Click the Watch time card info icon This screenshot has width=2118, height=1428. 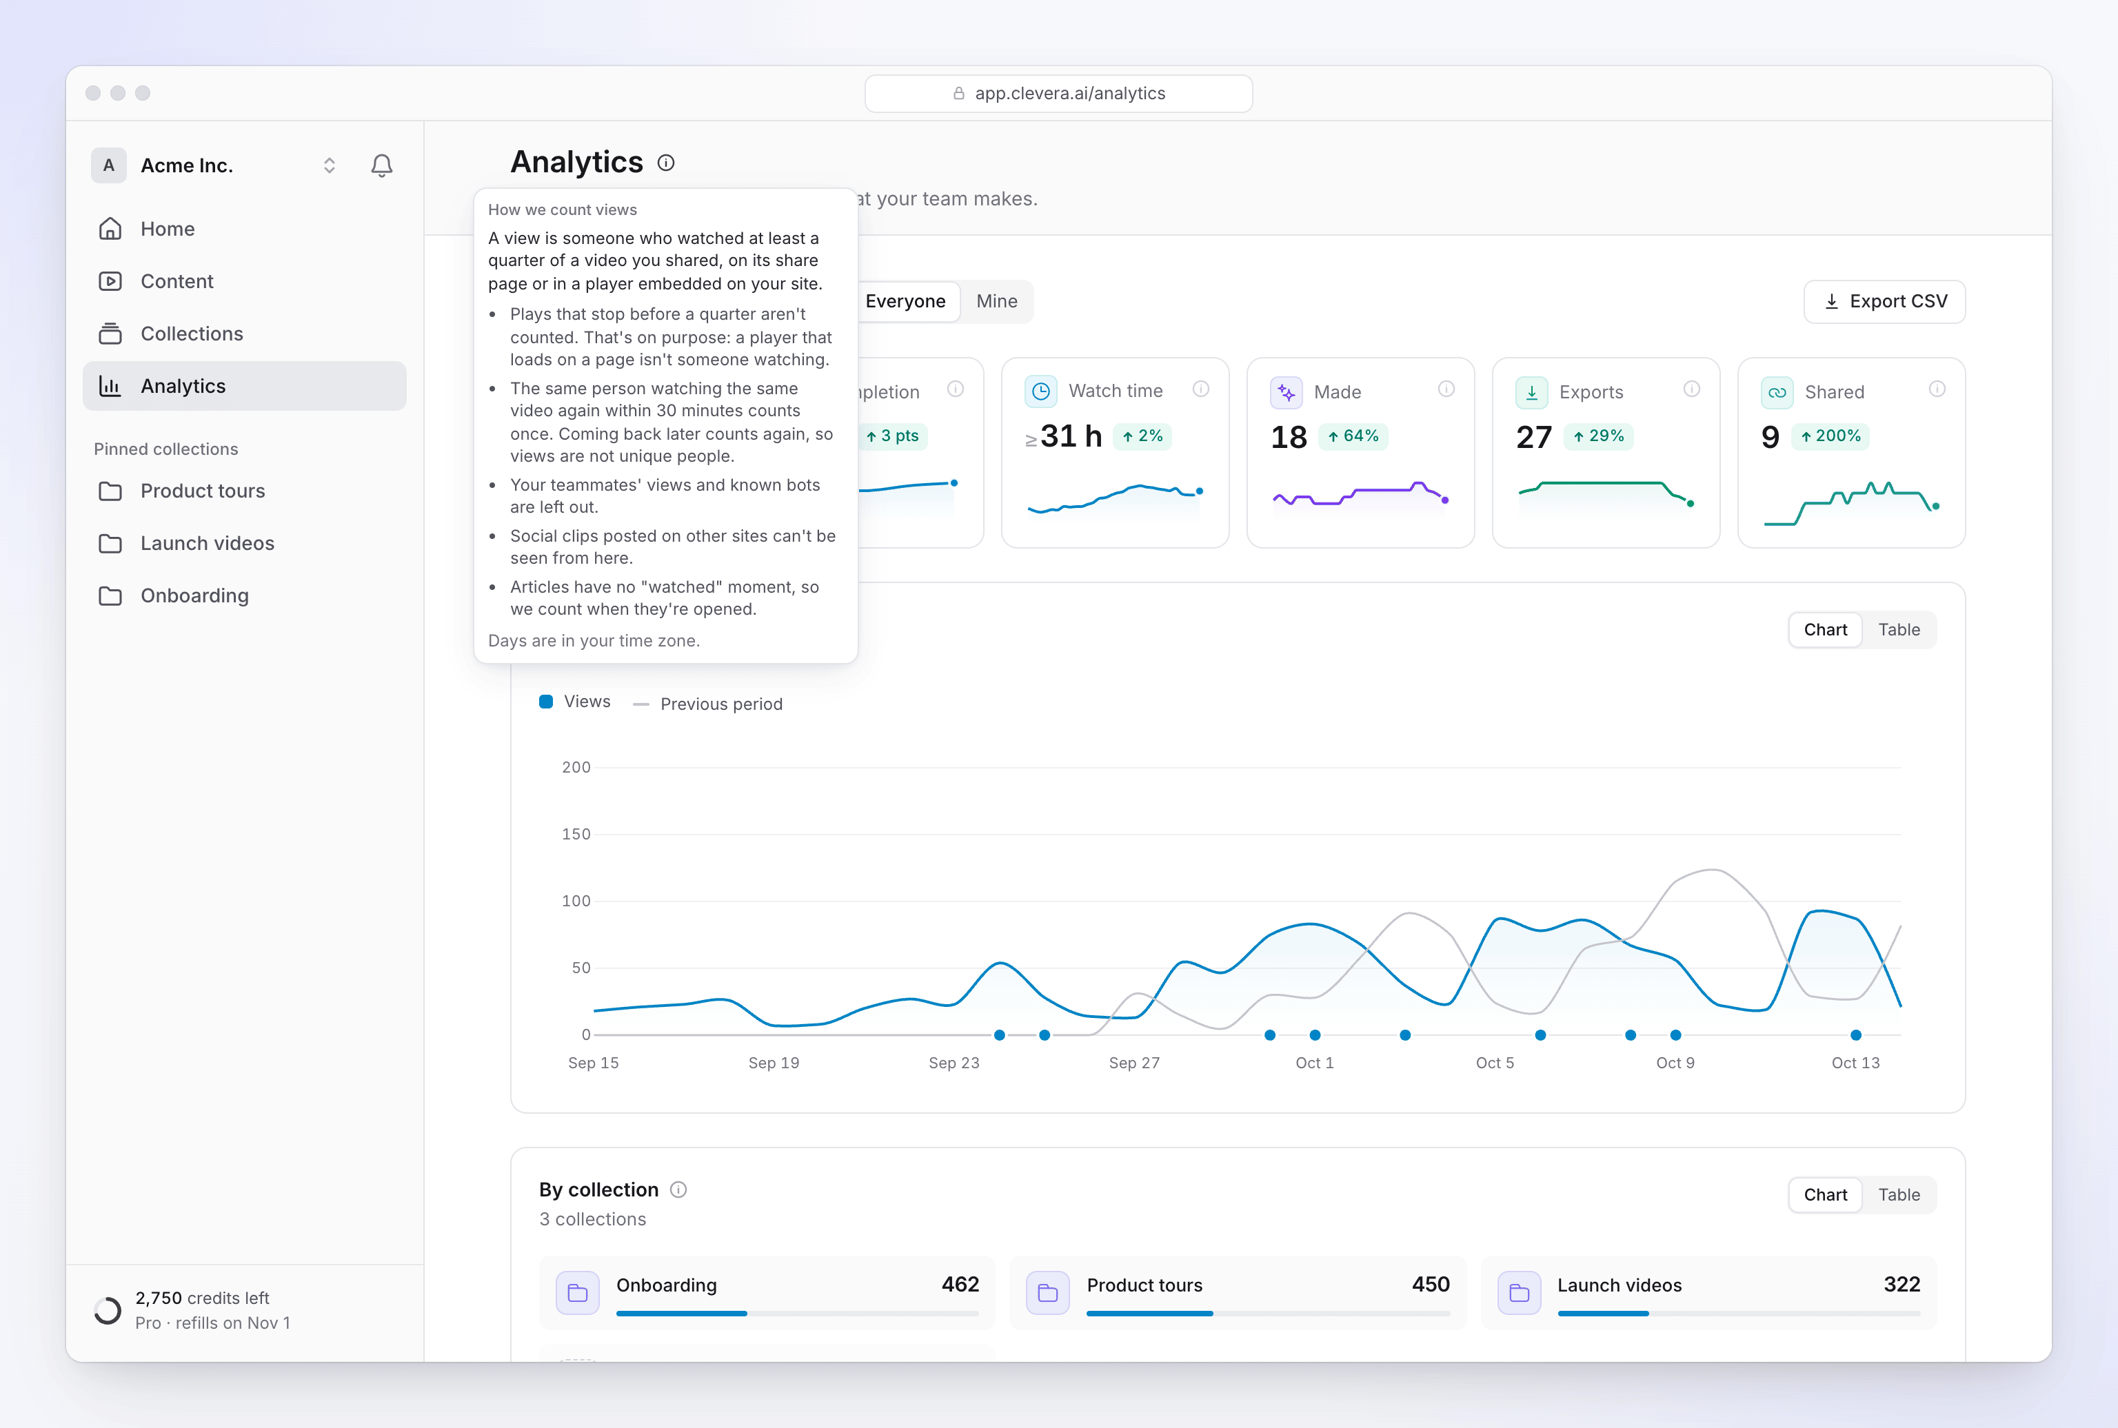[x=1200, y=390]
